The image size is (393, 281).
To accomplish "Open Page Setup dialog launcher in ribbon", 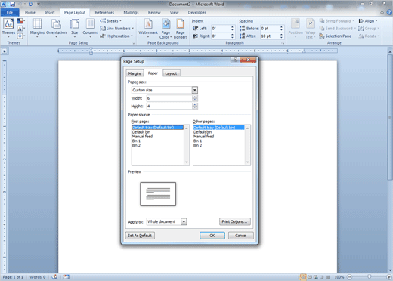I will point(133,43).
